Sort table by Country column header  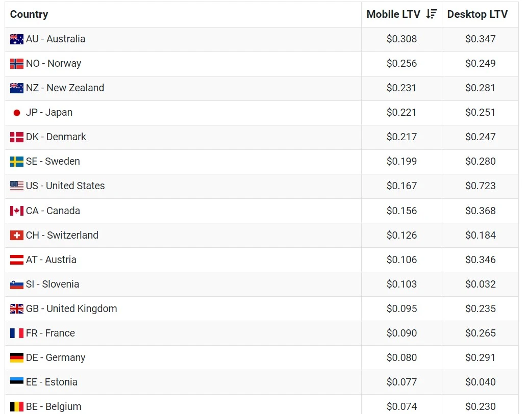[29, 14]
